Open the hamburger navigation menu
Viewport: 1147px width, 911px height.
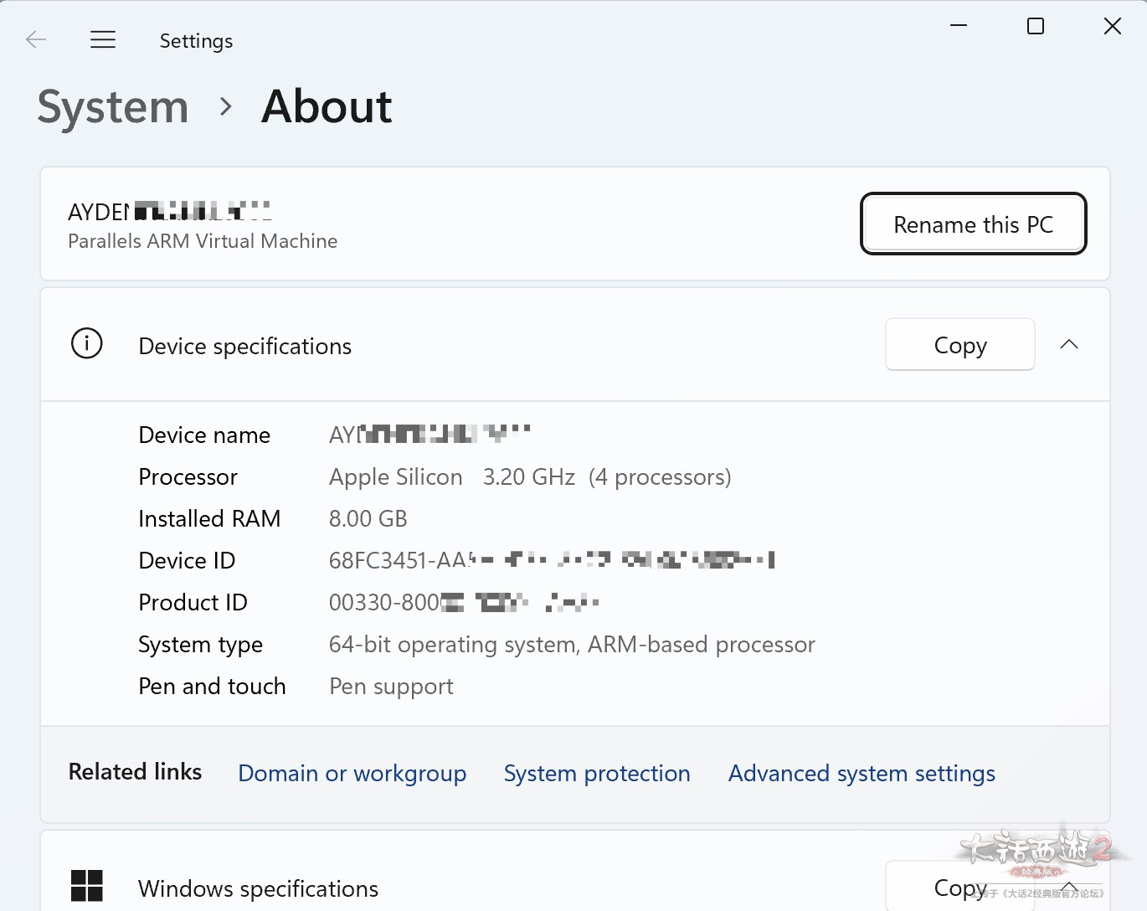point(103,39)
